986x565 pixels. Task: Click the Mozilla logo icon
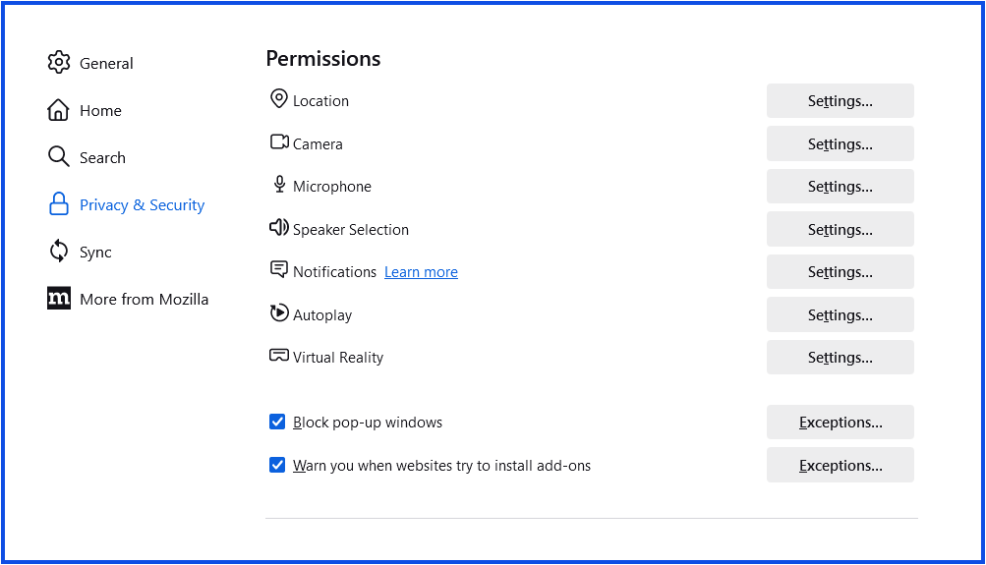pos(59,299)
